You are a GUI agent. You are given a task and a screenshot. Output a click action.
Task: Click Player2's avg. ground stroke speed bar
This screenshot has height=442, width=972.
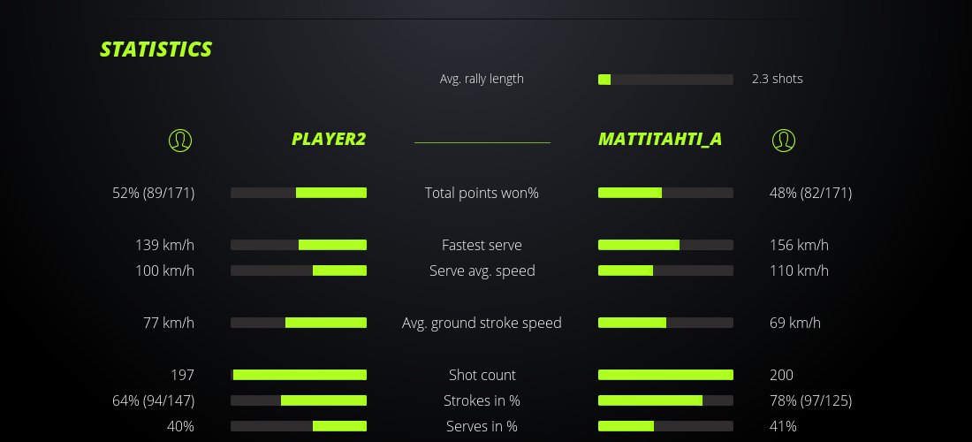pos(299,323)
